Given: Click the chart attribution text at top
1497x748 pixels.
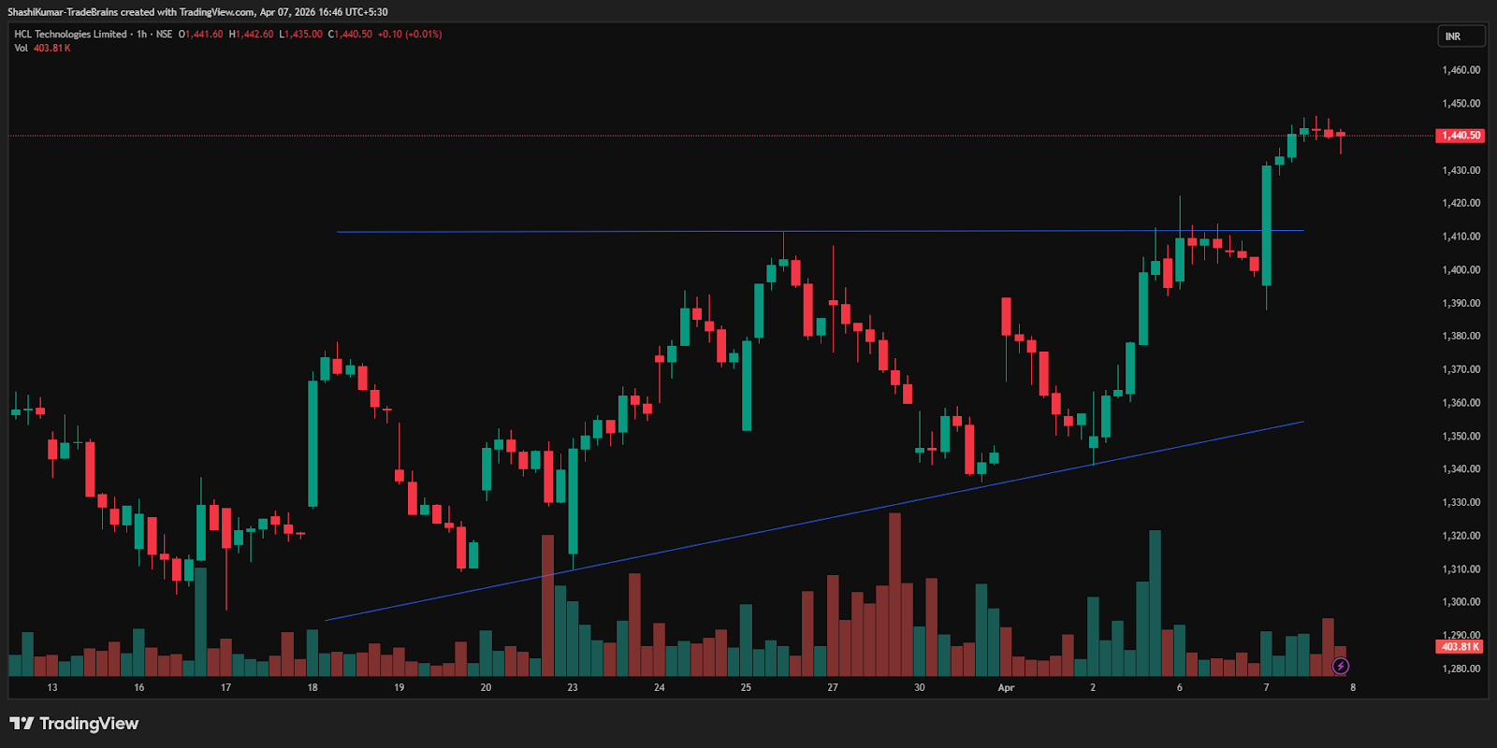Looking at the screenshot, I should [197, 12].
